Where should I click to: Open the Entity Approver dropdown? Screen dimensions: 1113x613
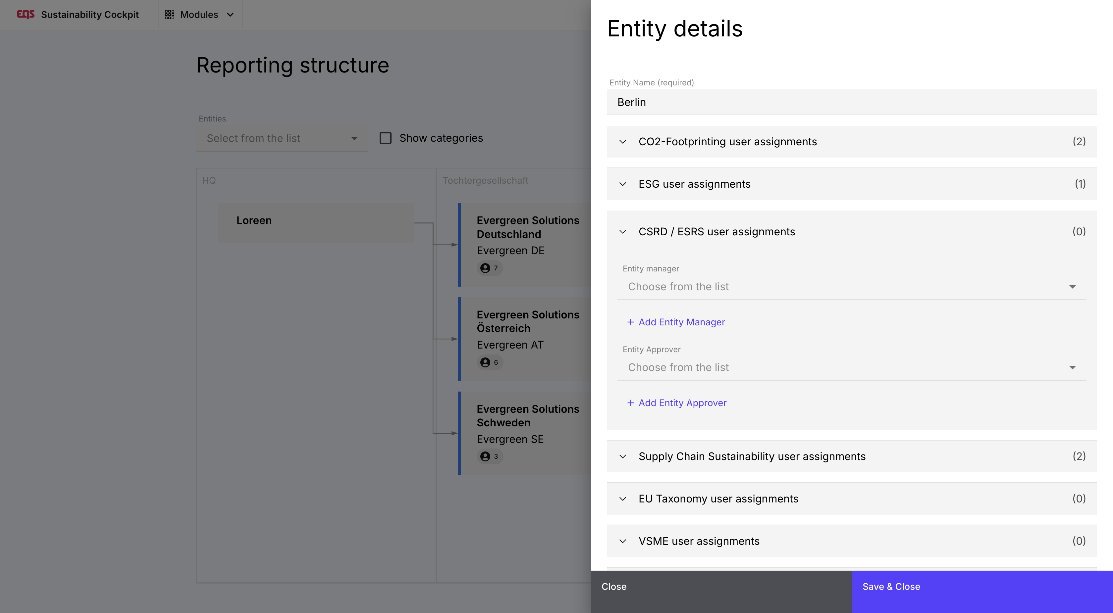(851, 367)
